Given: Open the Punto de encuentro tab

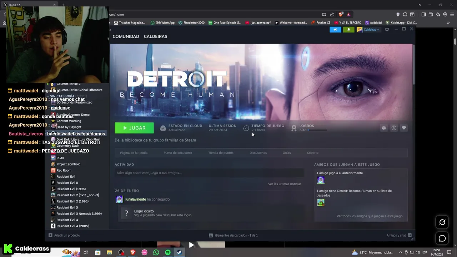Looking at the screenshot, I should (178, 153).
